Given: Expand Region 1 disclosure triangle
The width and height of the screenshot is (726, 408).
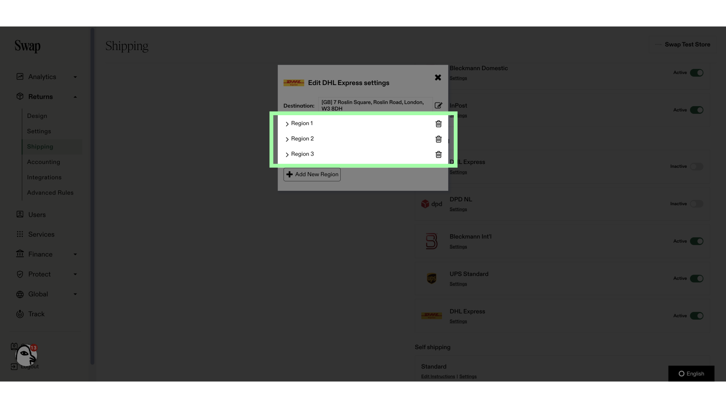Looking at the screenshot, I should click(x=287, y=124).
